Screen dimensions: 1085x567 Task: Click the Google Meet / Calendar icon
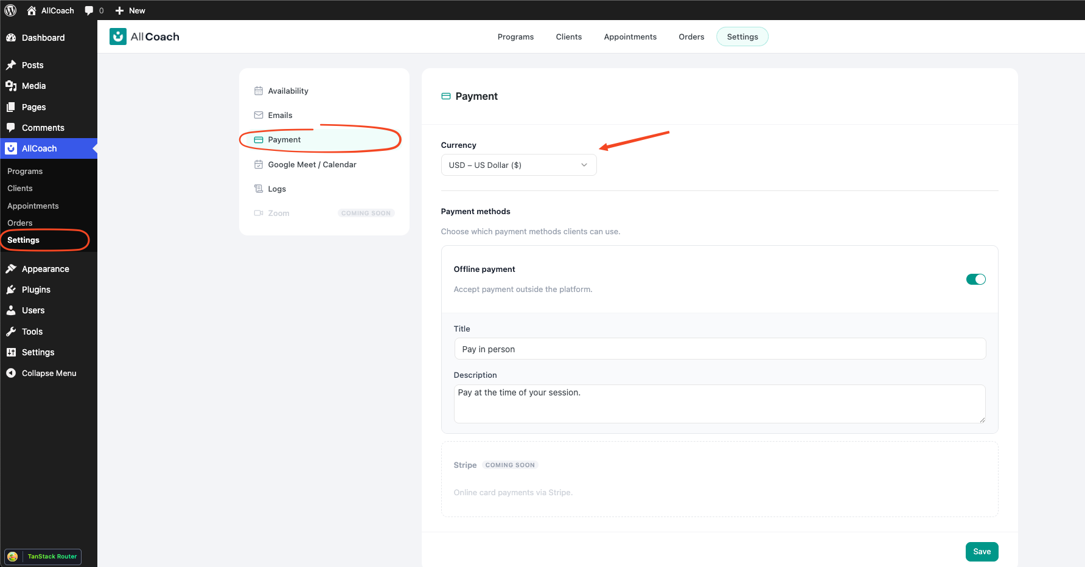tap(259, 164)
